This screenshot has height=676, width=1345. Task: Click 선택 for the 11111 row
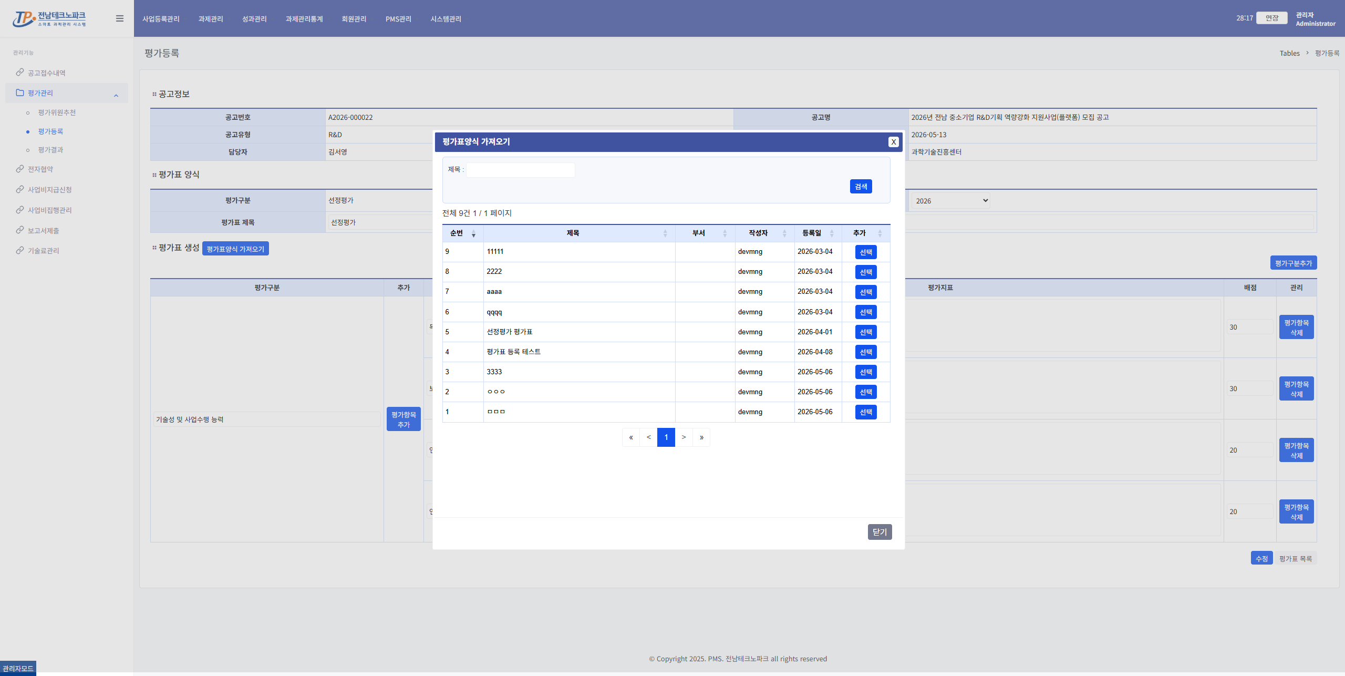tap(866, 252)
